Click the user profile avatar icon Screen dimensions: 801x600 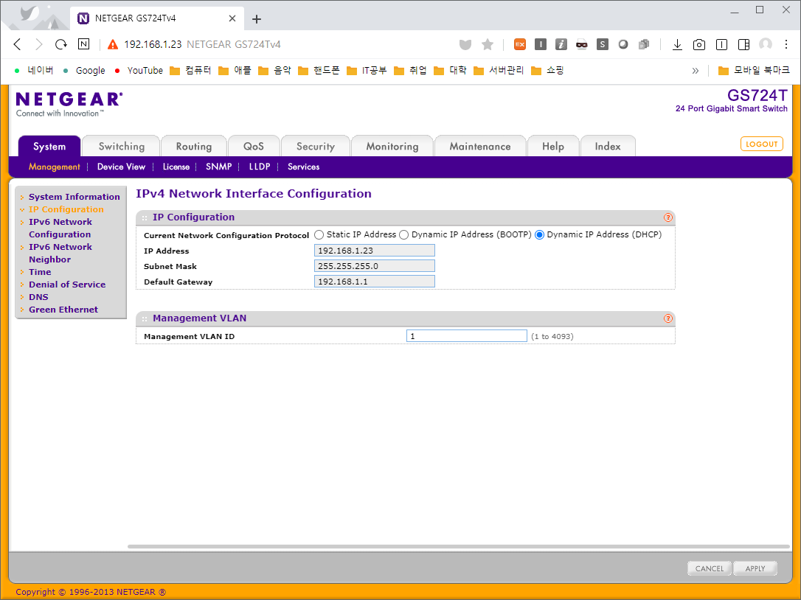tap(766, 44)
